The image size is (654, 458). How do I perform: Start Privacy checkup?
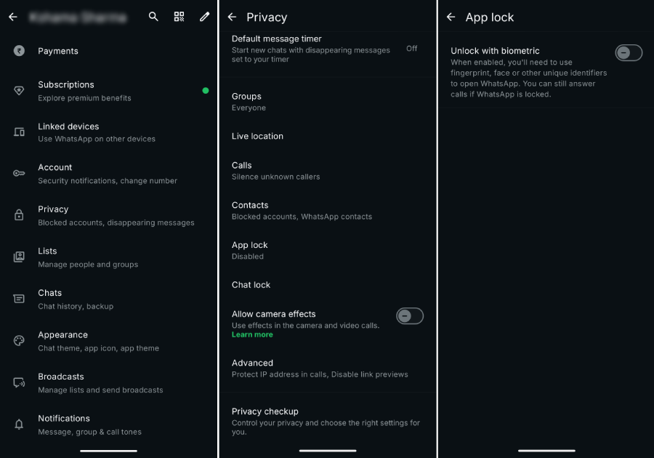328,421
